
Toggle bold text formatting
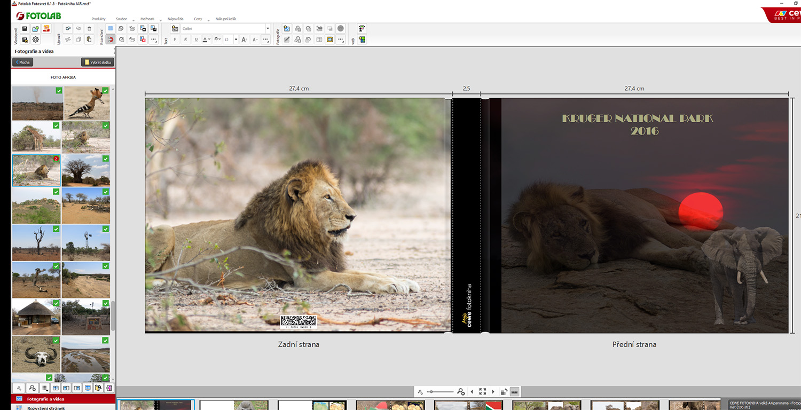point(175,40)
